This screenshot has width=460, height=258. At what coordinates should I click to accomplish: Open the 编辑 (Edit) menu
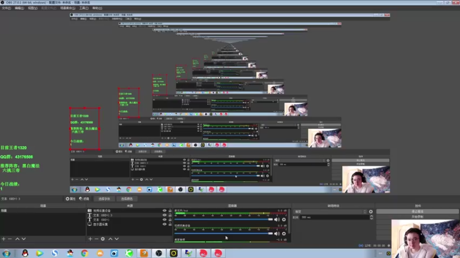(x=20, y=8)
